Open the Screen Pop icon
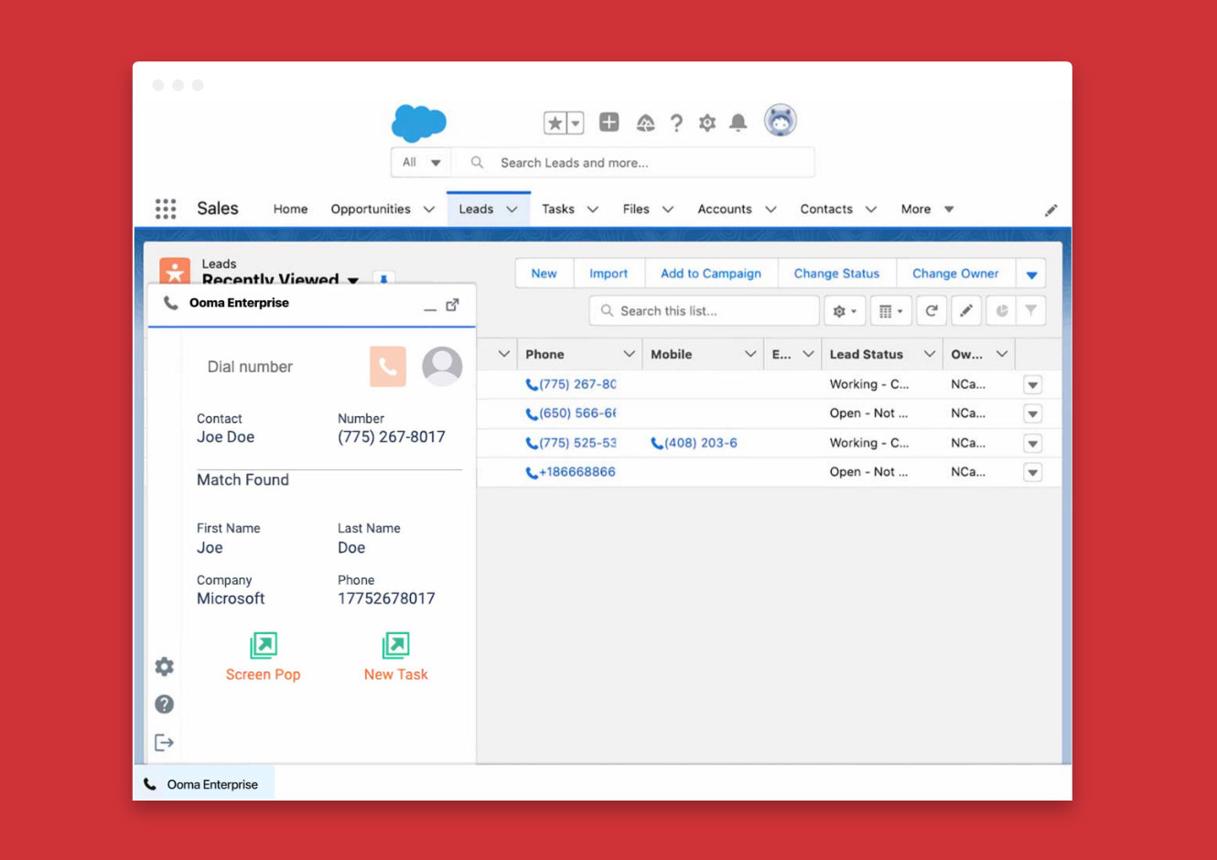This screenshot has height=860, width=1217. tap(263, 646)
